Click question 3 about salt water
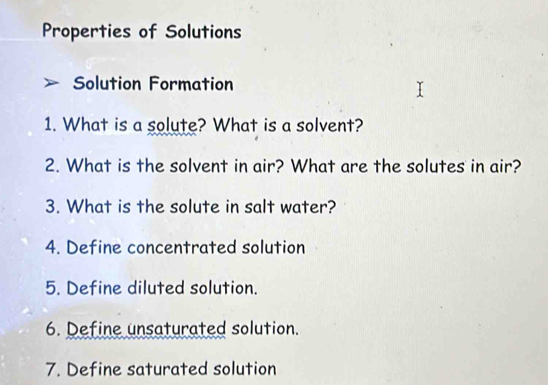 click(x=191, y=207)
